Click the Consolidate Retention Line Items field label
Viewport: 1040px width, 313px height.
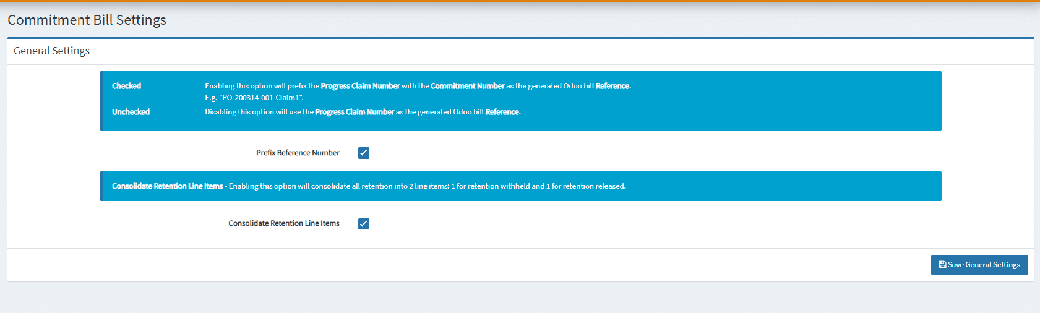pyautogui.click(x=284, y=223)
